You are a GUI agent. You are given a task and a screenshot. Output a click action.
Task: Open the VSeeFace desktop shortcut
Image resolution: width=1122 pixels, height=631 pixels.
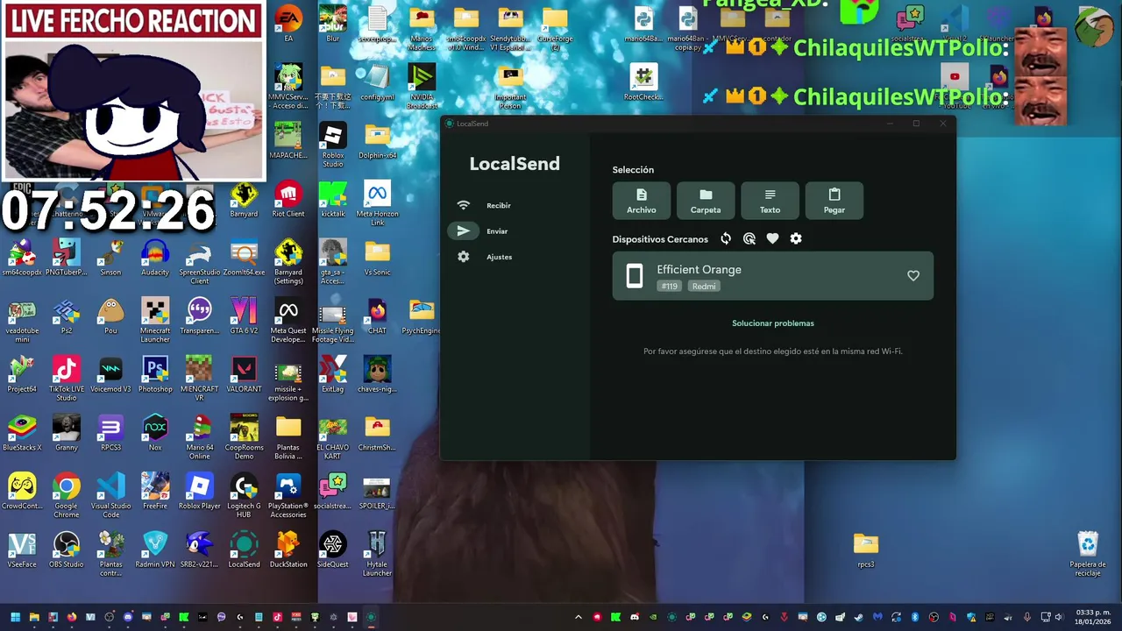pos(22,550)
